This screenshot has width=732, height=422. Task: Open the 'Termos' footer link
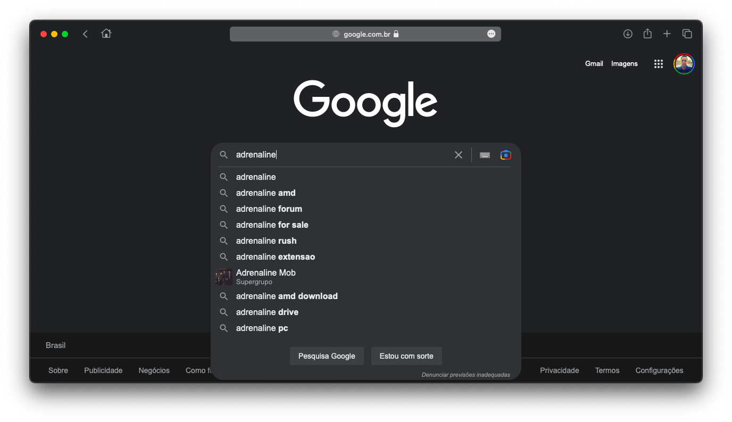pos(608,370)
